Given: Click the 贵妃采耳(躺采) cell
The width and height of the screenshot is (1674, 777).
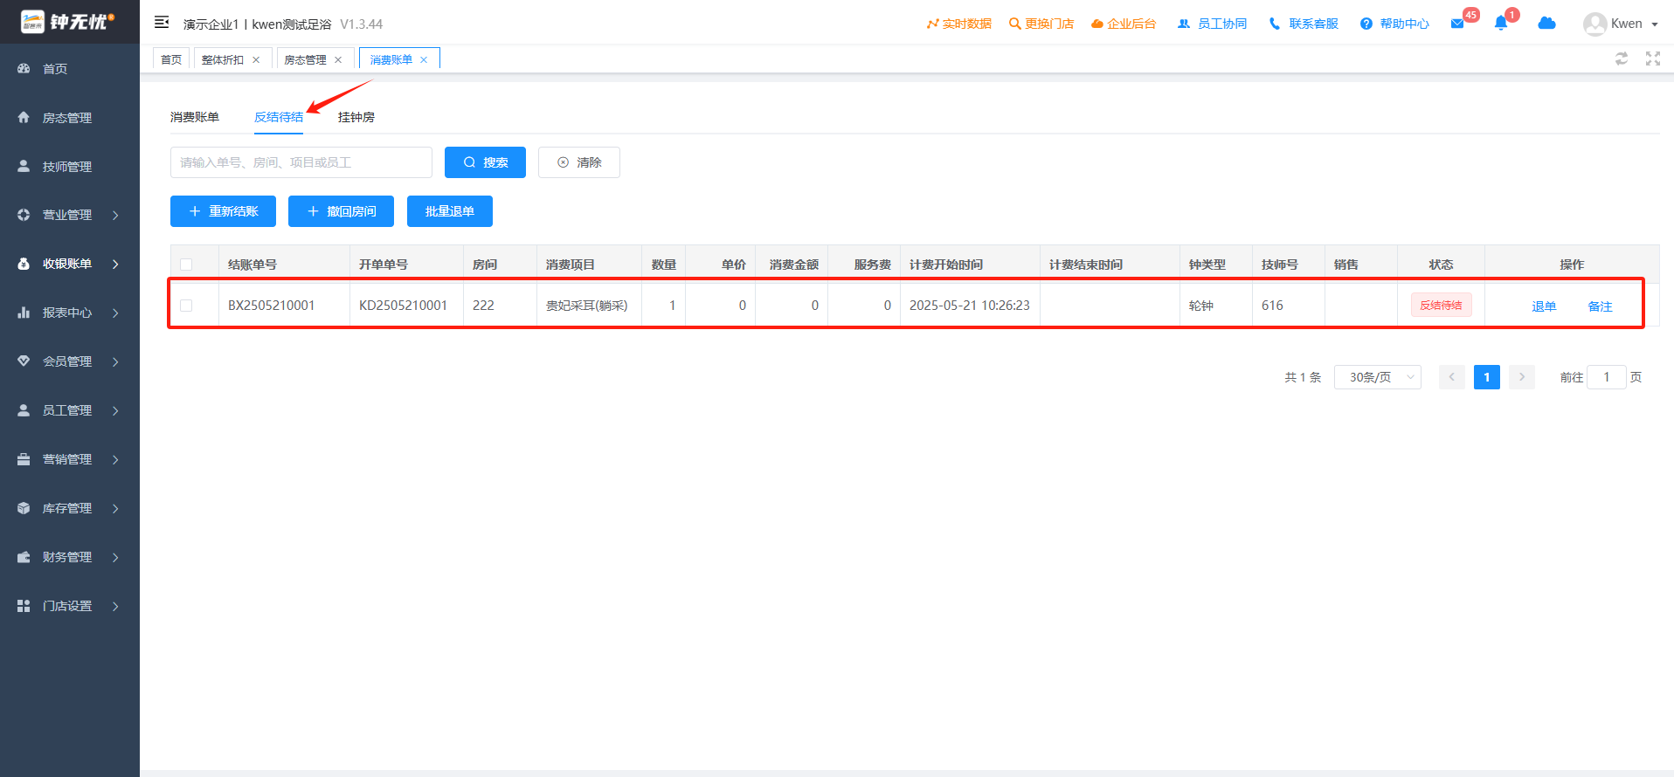Looking at the screenshot, I should [587, 306].
